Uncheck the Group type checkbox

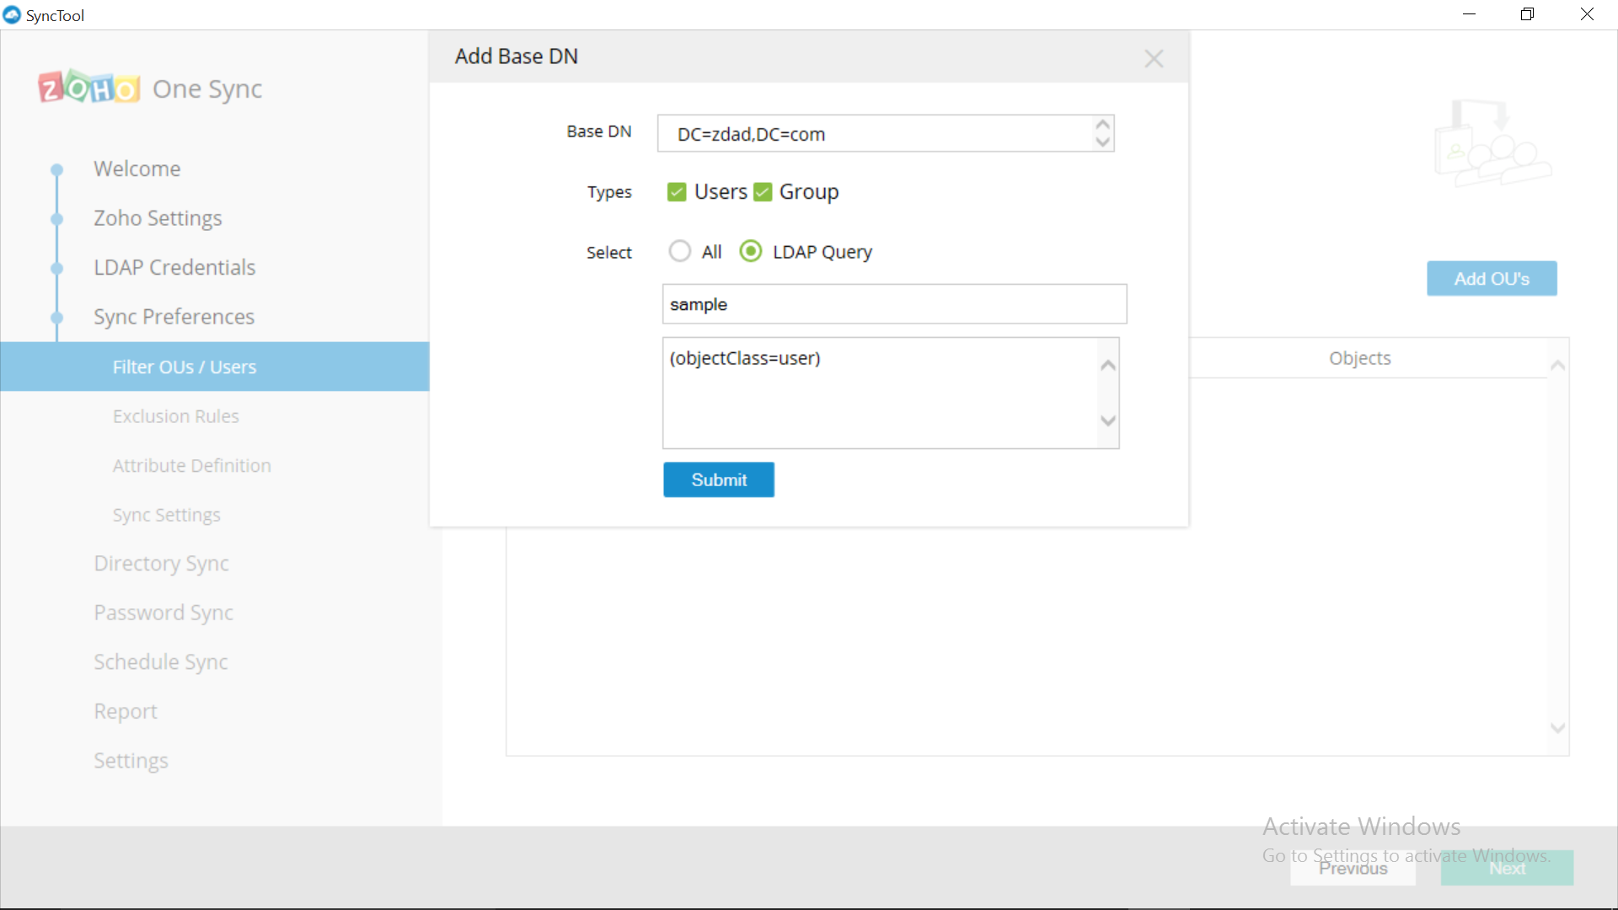pos(763,192)
